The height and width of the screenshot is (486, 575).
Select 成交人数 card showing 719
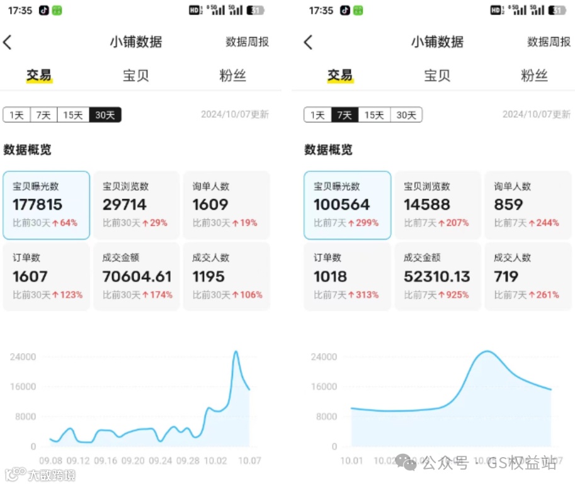pyautogui.click(x=528, y=277)
